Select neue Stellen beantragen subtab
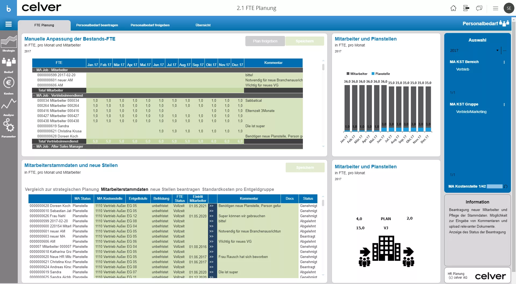Screen dimensions: 516x284 point(175,190)
